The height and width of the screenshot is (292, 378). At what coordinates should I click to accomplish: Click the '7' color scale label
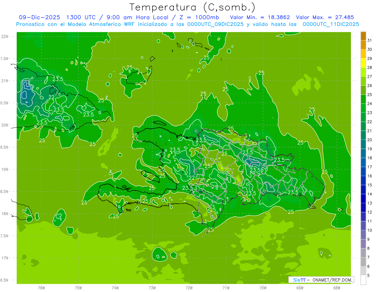(369, 257)
